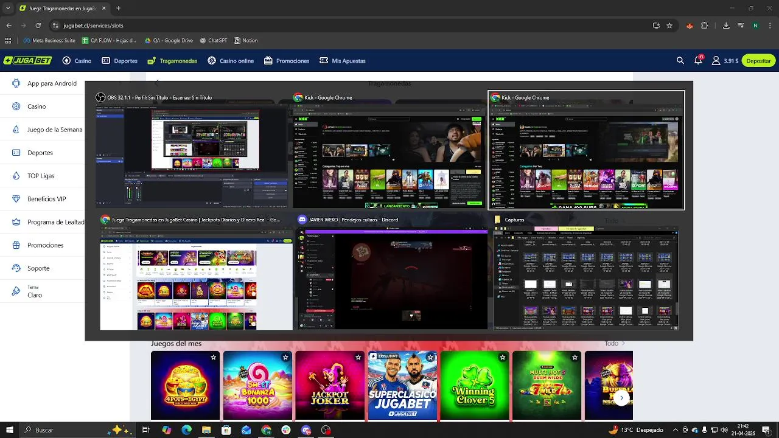This screenshot has width=779, height=438.
Task: Open the Superclasico JugaBet game tile
Action: [x=402, y=386]
